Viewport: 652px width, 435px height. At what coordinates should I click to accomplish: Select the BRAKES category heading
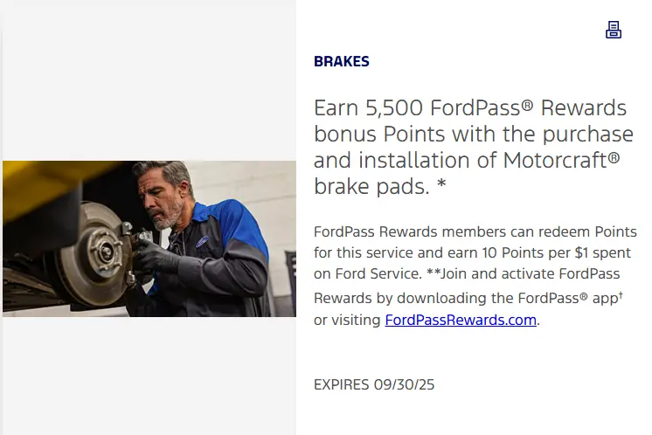[342, 61]
